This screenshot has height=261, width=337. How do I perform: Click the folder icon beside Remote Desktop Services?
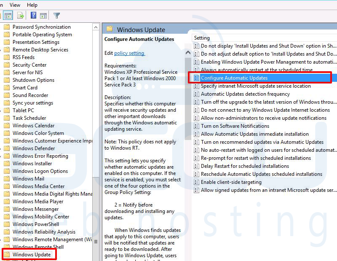point(7,50)
